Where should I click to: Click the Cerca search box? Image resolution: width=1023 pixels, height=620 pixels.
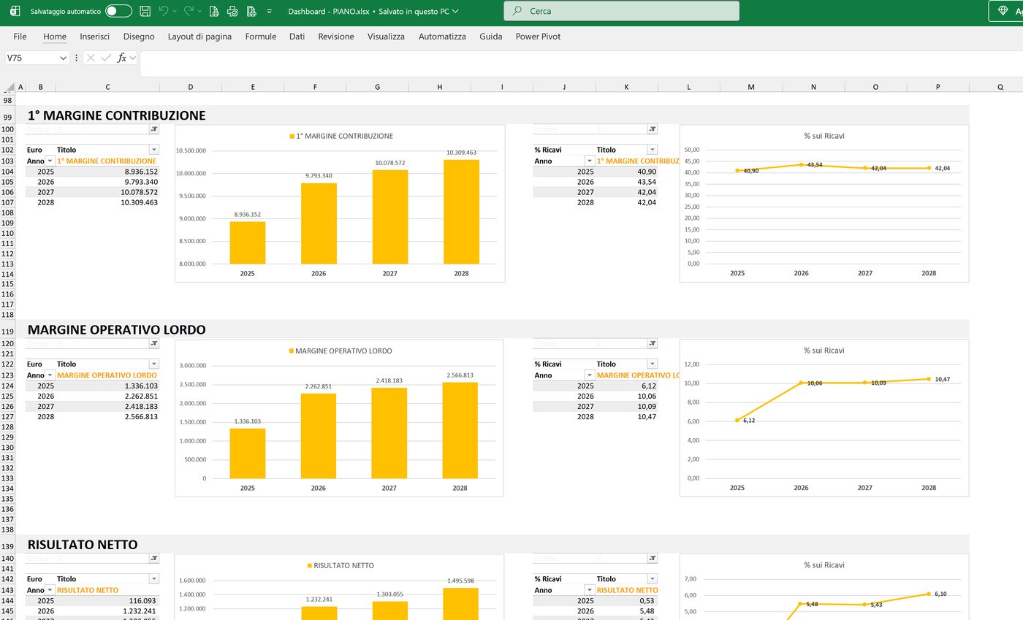621,11
